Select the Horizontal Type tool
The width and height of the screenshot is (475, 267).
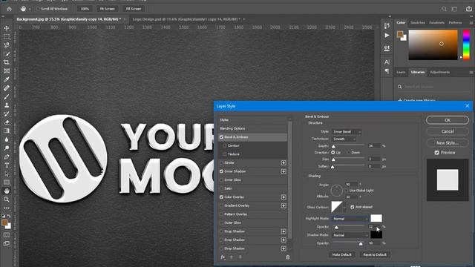coord(7,165)
